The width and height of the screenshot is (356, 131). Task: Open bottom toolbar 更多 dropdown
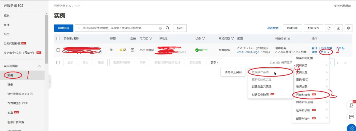[x=214, y=62]
